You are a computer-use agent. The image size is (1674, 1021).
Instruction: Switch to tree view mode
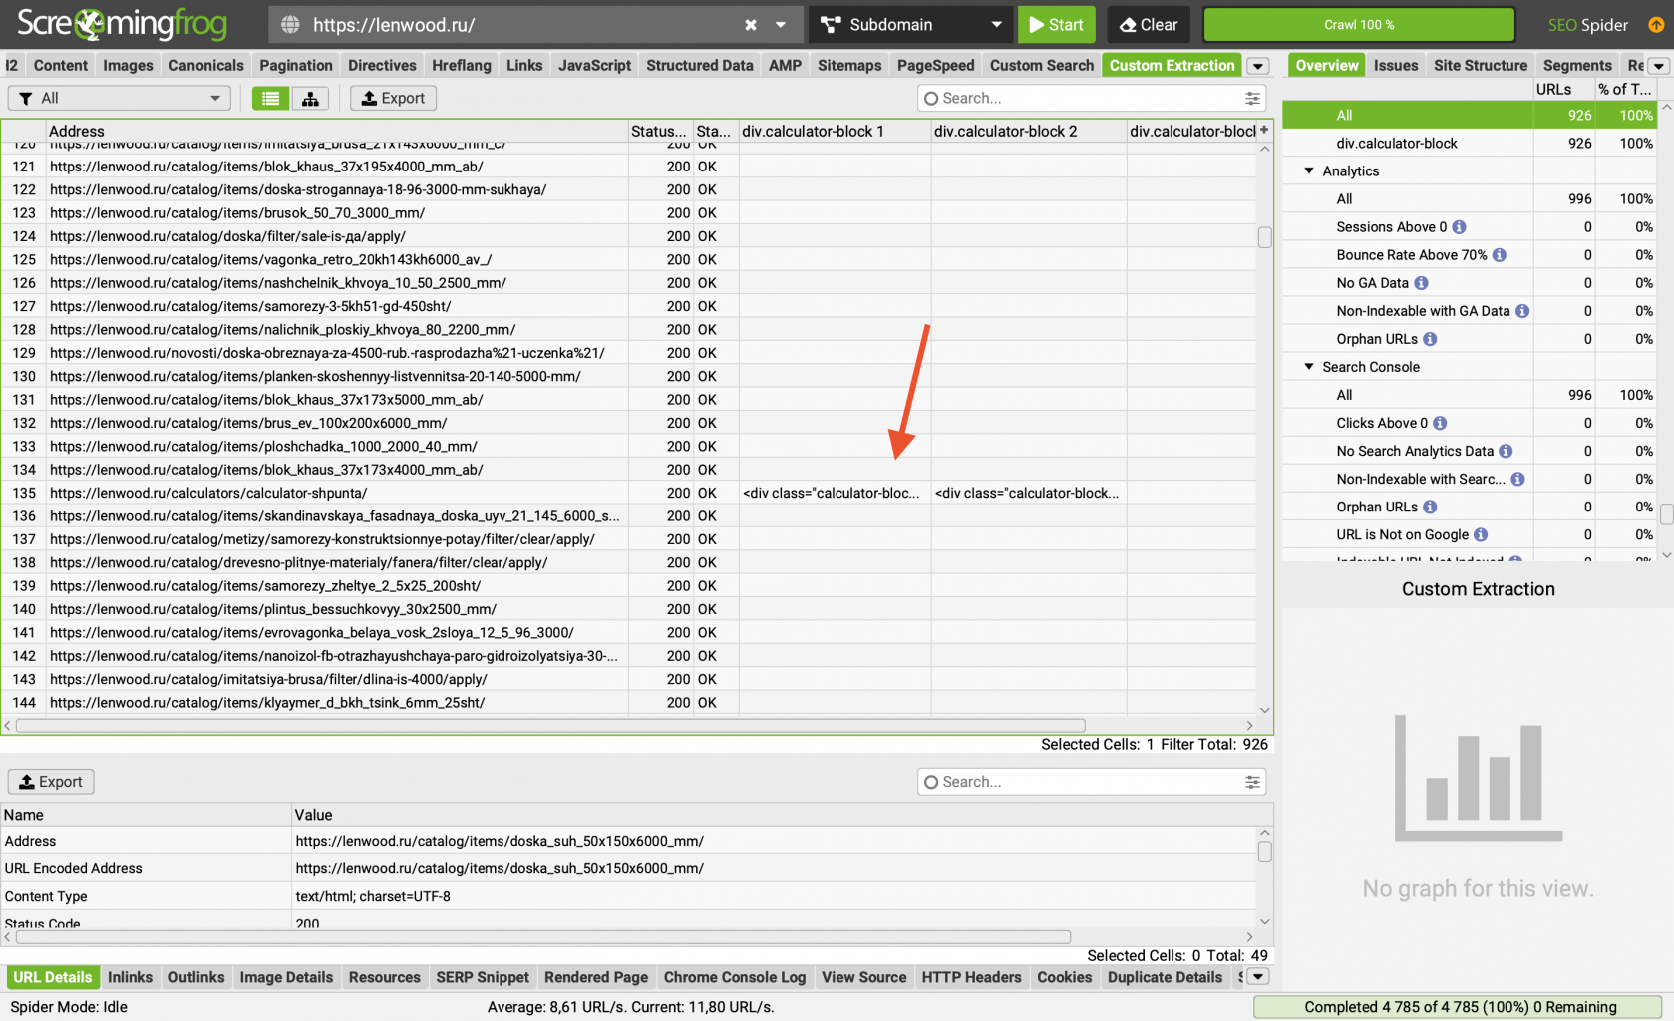click(310, 98)
